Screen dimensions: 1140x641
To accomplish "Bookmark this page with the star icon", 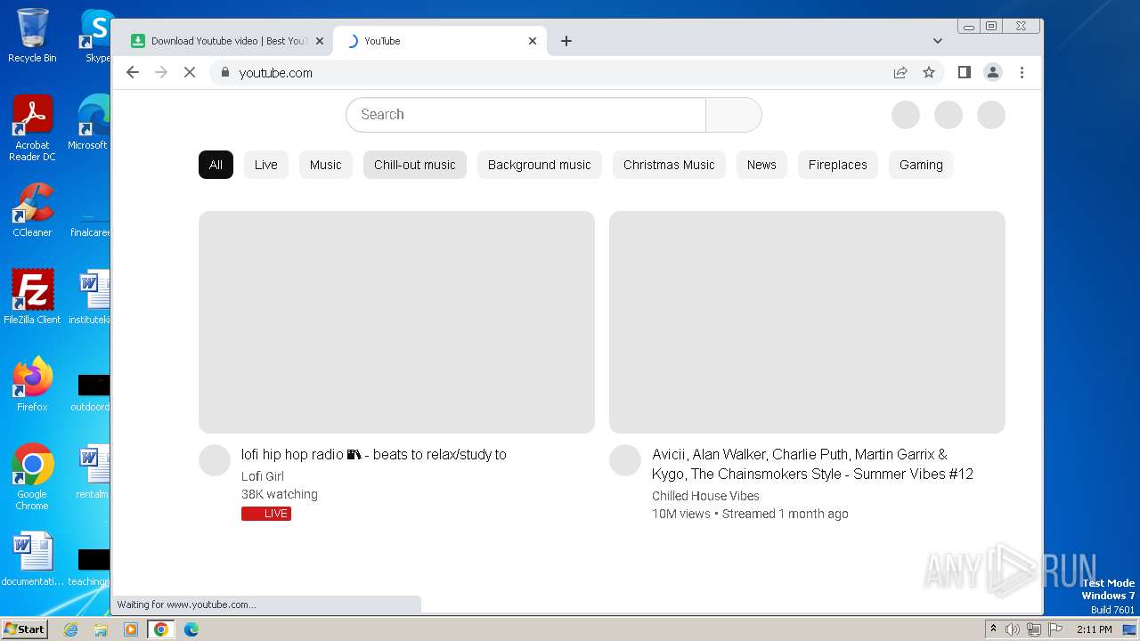I will click(929, 72).
